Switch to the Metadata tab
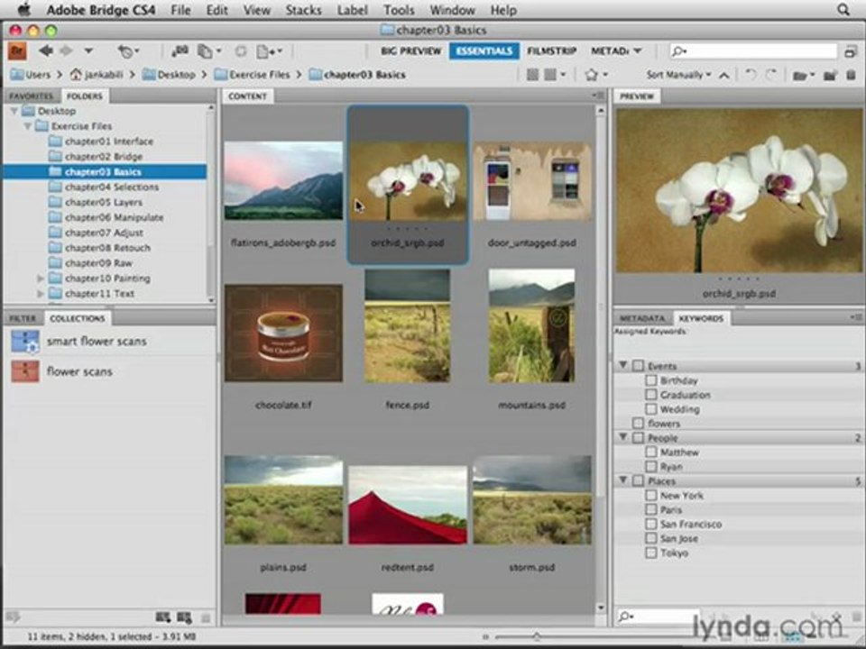866x649 pixels. 641,318
